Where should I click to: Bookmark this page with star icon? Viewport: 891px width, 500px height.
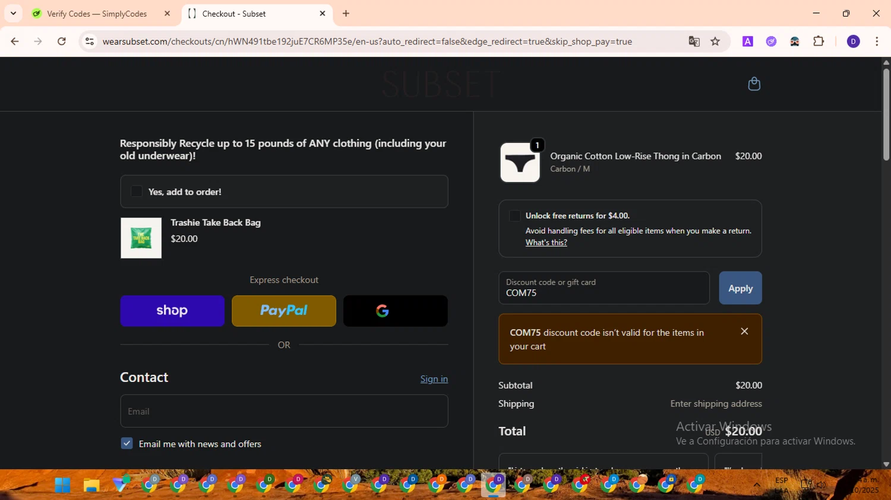click(715, 42)
